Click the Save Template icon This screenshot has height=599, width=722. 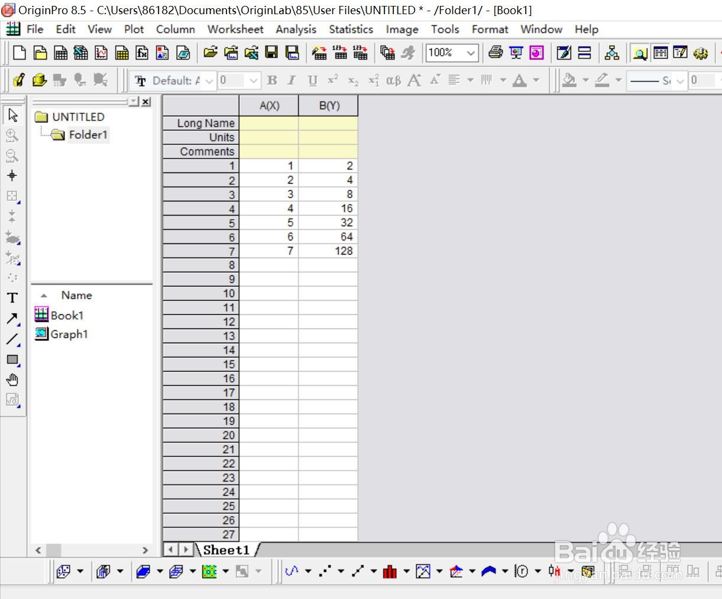point(292,53)
